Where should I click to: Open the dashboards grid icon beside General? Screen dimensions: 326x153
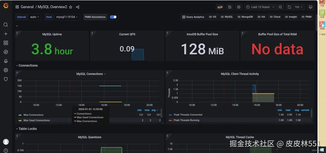point(17,7)
